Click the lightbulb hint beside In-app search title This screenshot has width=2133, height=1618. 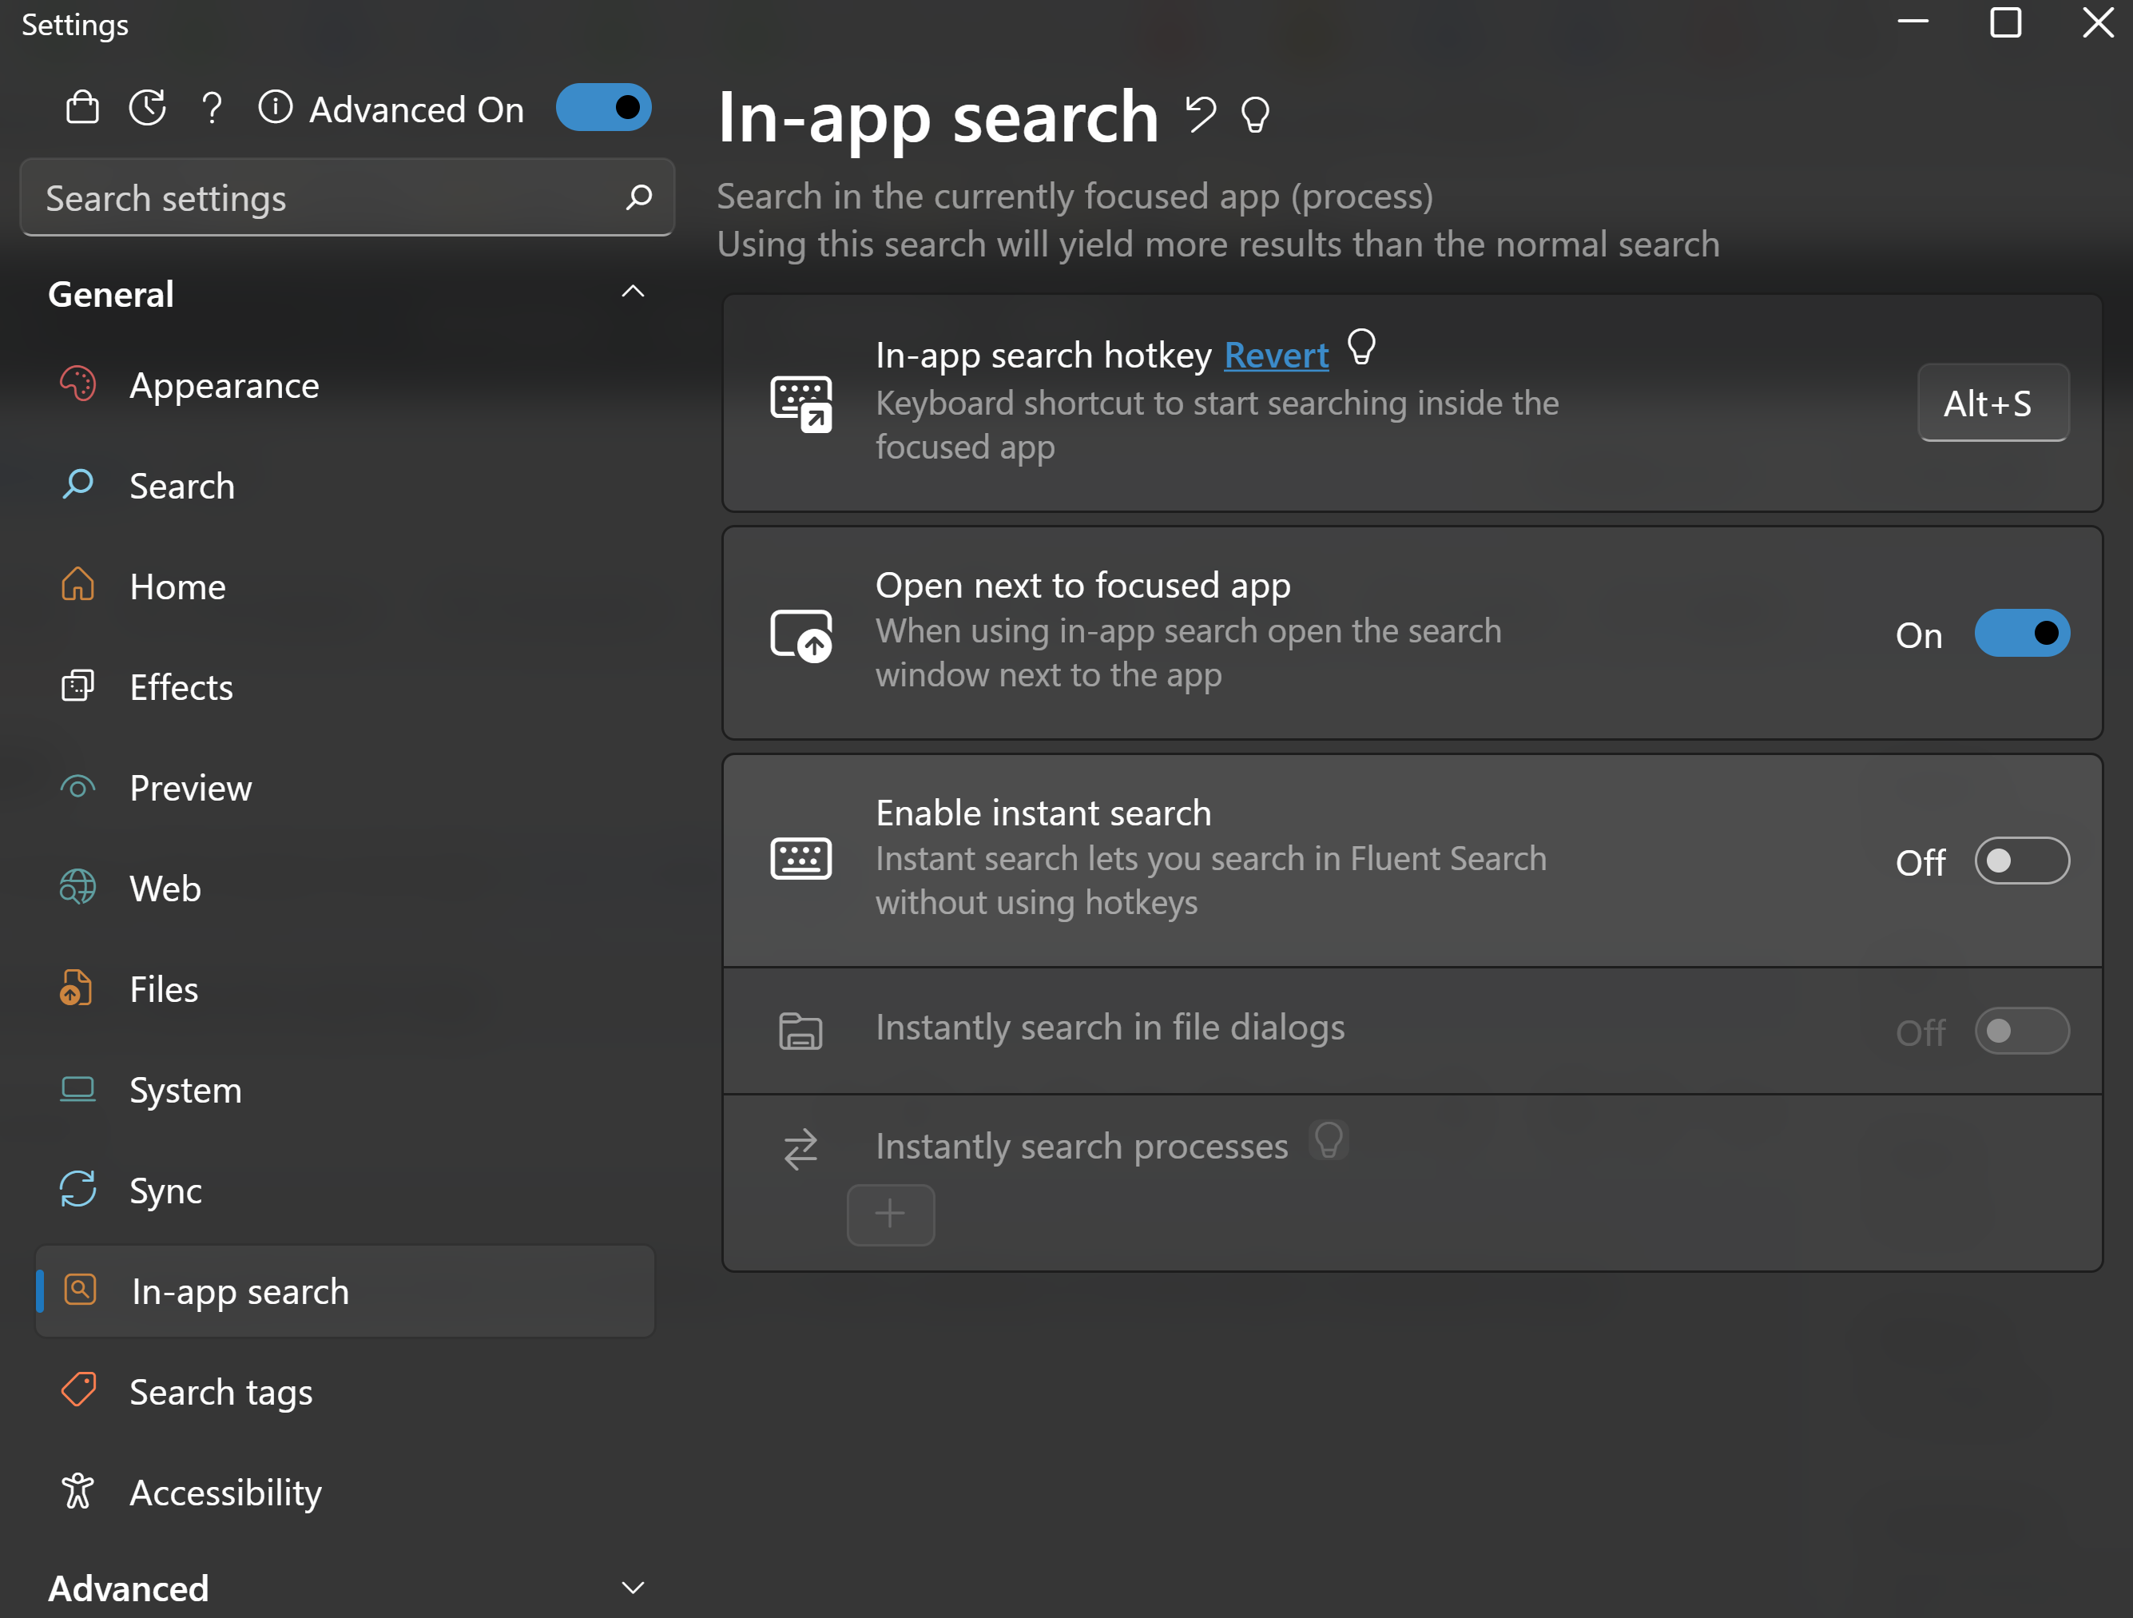pos(1254,115)
